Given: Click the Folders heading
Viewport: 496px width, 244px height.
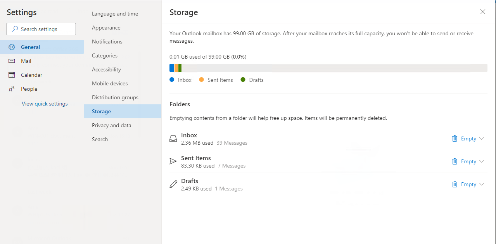Looking at the screenshot, I should point(180,104).
